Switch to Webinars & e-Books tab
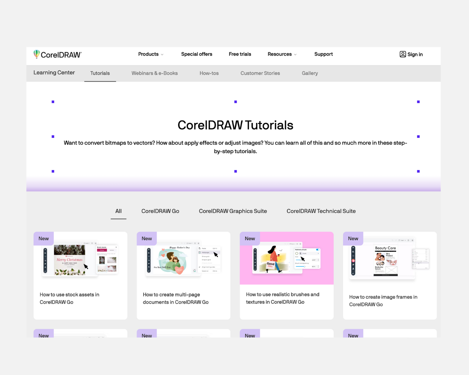The height and width of the screenshot is (375, 469). click(155, 73)
